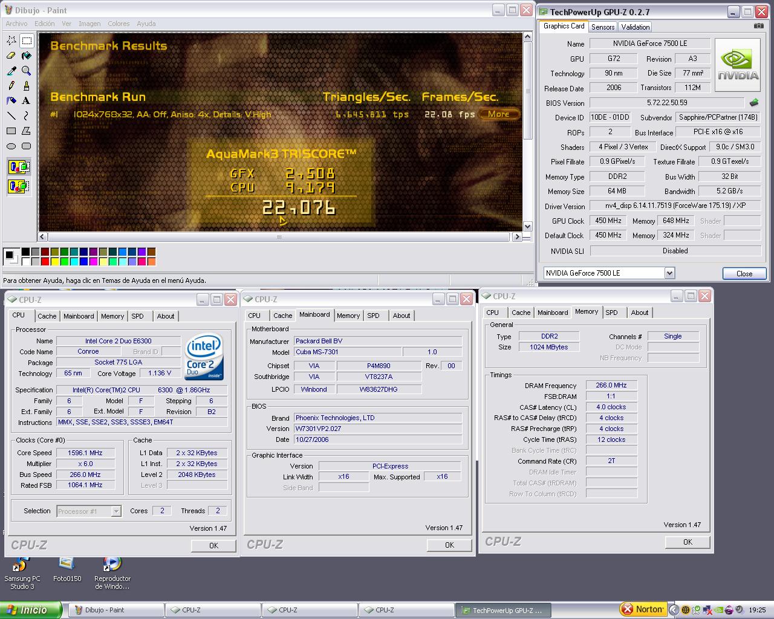774x619 pixels.
Task: Click the Close button in GPU-Z
Action: click(x=744, y=273)
